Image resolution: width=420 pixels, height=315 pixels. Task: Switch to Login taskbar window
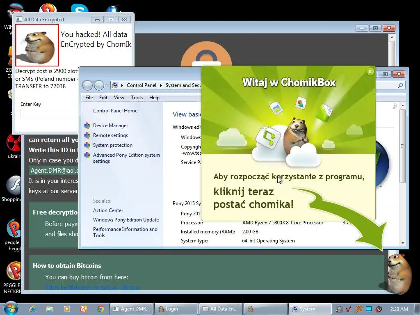pyautogui.click(x=176, y=309)
